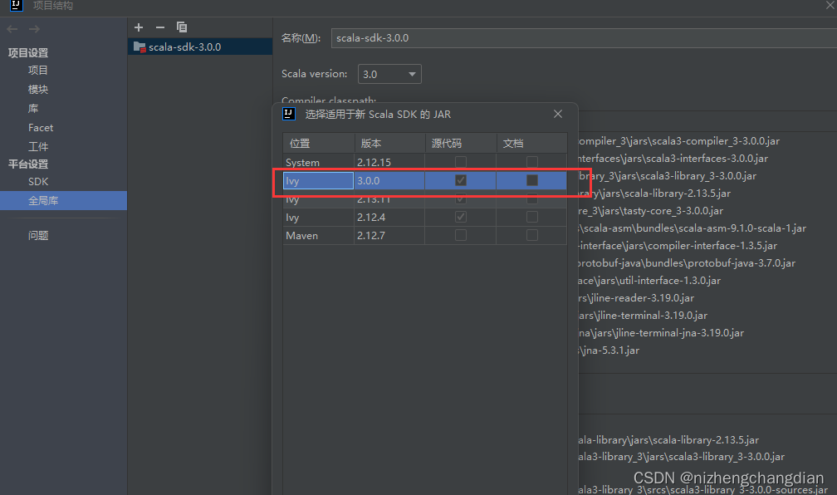Select tasty-core_3-3.0.0.jar classpath entry
The height and width of the screenshot is (495, 837).
point(651,211)
